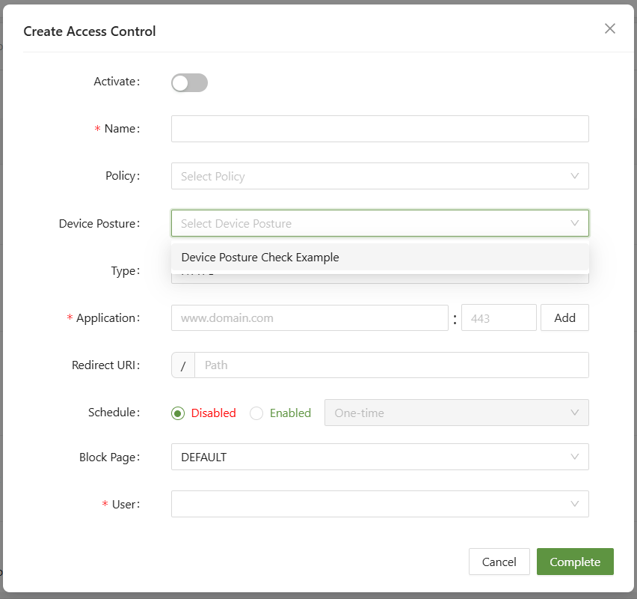Click the Select Device Posture search box

click(366, 223)
